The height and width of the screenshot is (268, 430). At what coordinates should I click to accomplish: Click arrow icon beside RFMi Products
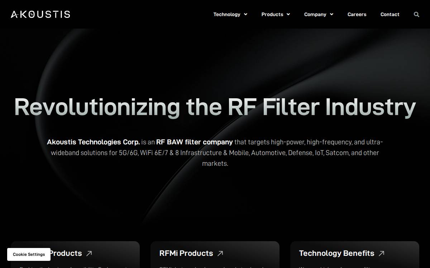point(220,253)
